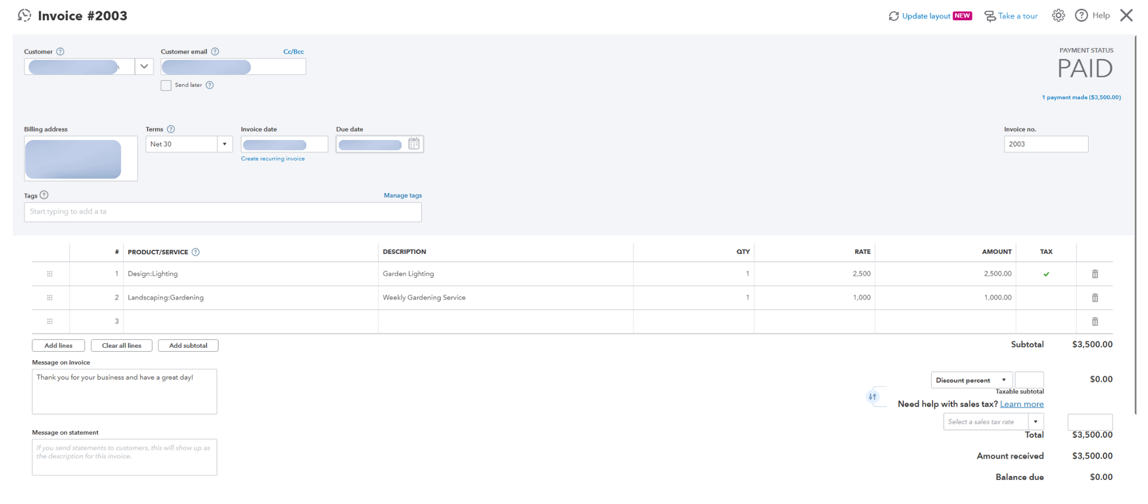This screenshot has width=1148, height=504.
Task: Click the Message on statement text box
Action: (124, 457)
